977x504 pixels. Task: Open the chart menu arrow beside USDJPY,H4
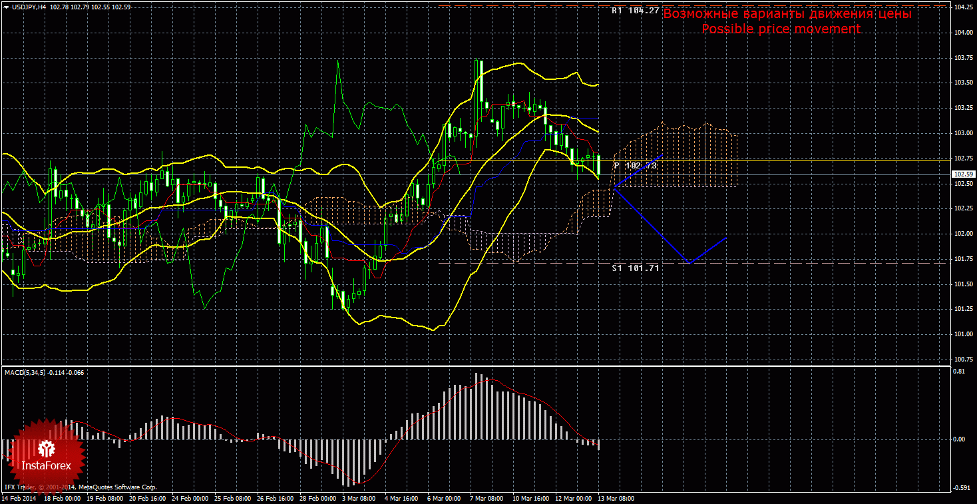click(x=5, y=6)
